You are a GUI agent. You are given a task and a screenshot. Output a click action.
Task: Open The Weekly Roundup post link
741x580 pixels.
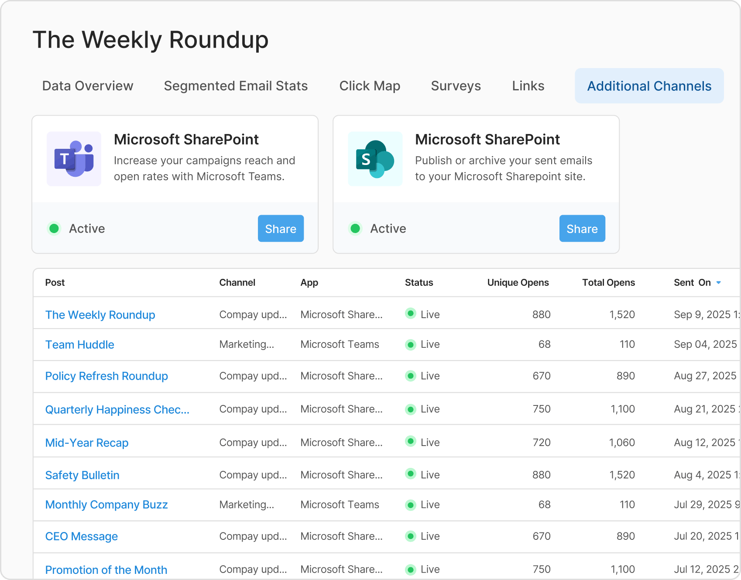pyautogui.click(x=100, y=315)
